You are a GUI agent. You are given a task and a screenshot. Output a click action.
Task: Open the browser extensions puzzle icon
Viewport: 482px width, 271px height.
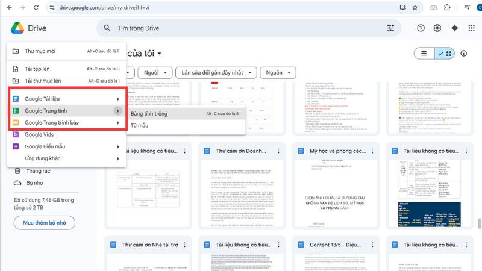click(447, 8)
